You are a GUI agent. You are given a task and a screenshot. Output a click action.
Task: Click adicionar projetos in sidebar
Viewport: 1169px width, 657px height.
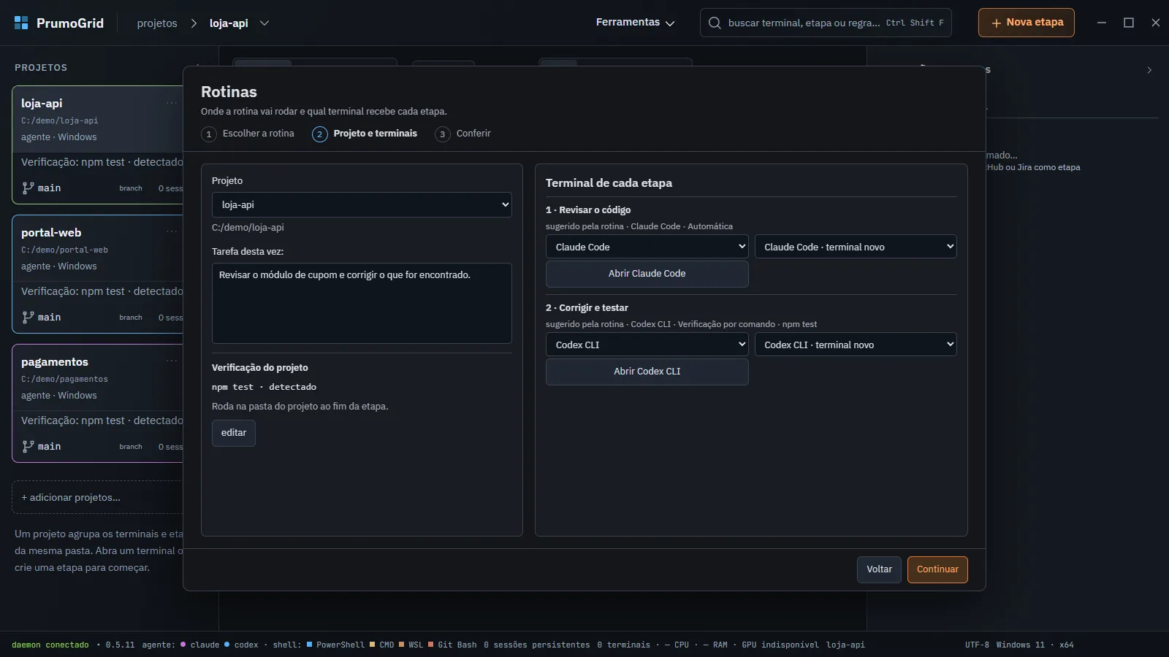coord(98,497)
